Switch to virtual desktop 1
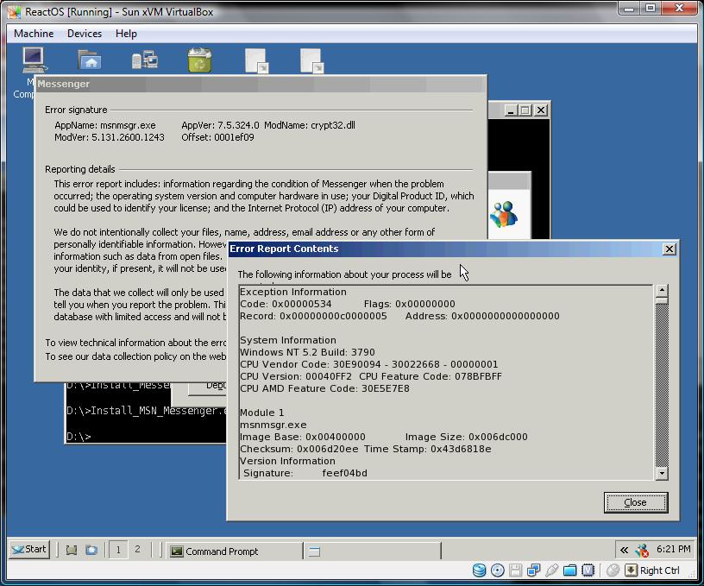Screen dimensions: 704x586 118,549
